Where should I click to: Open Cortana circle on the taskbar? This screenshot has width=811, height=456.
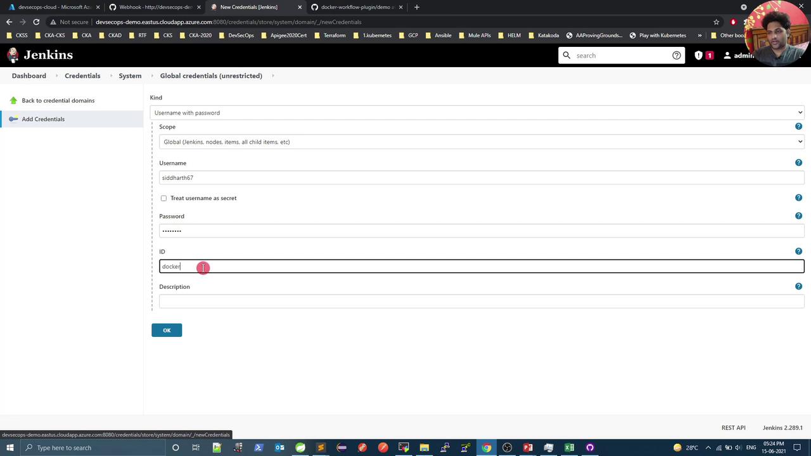point(176,448)
